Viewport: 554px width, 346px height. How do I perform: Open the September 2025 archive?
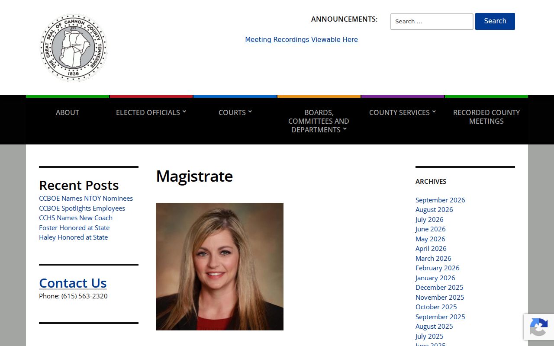440,317
